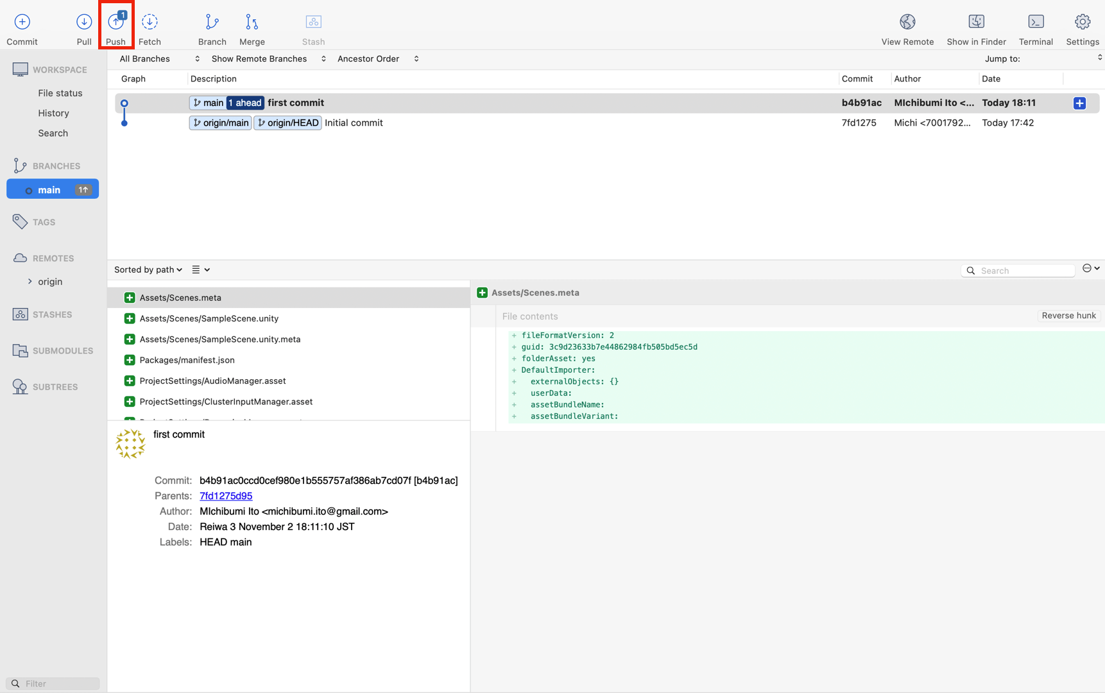
Task: Click the Reverse hunk button
Action: pyautogui.click(x=1068, y=316)
